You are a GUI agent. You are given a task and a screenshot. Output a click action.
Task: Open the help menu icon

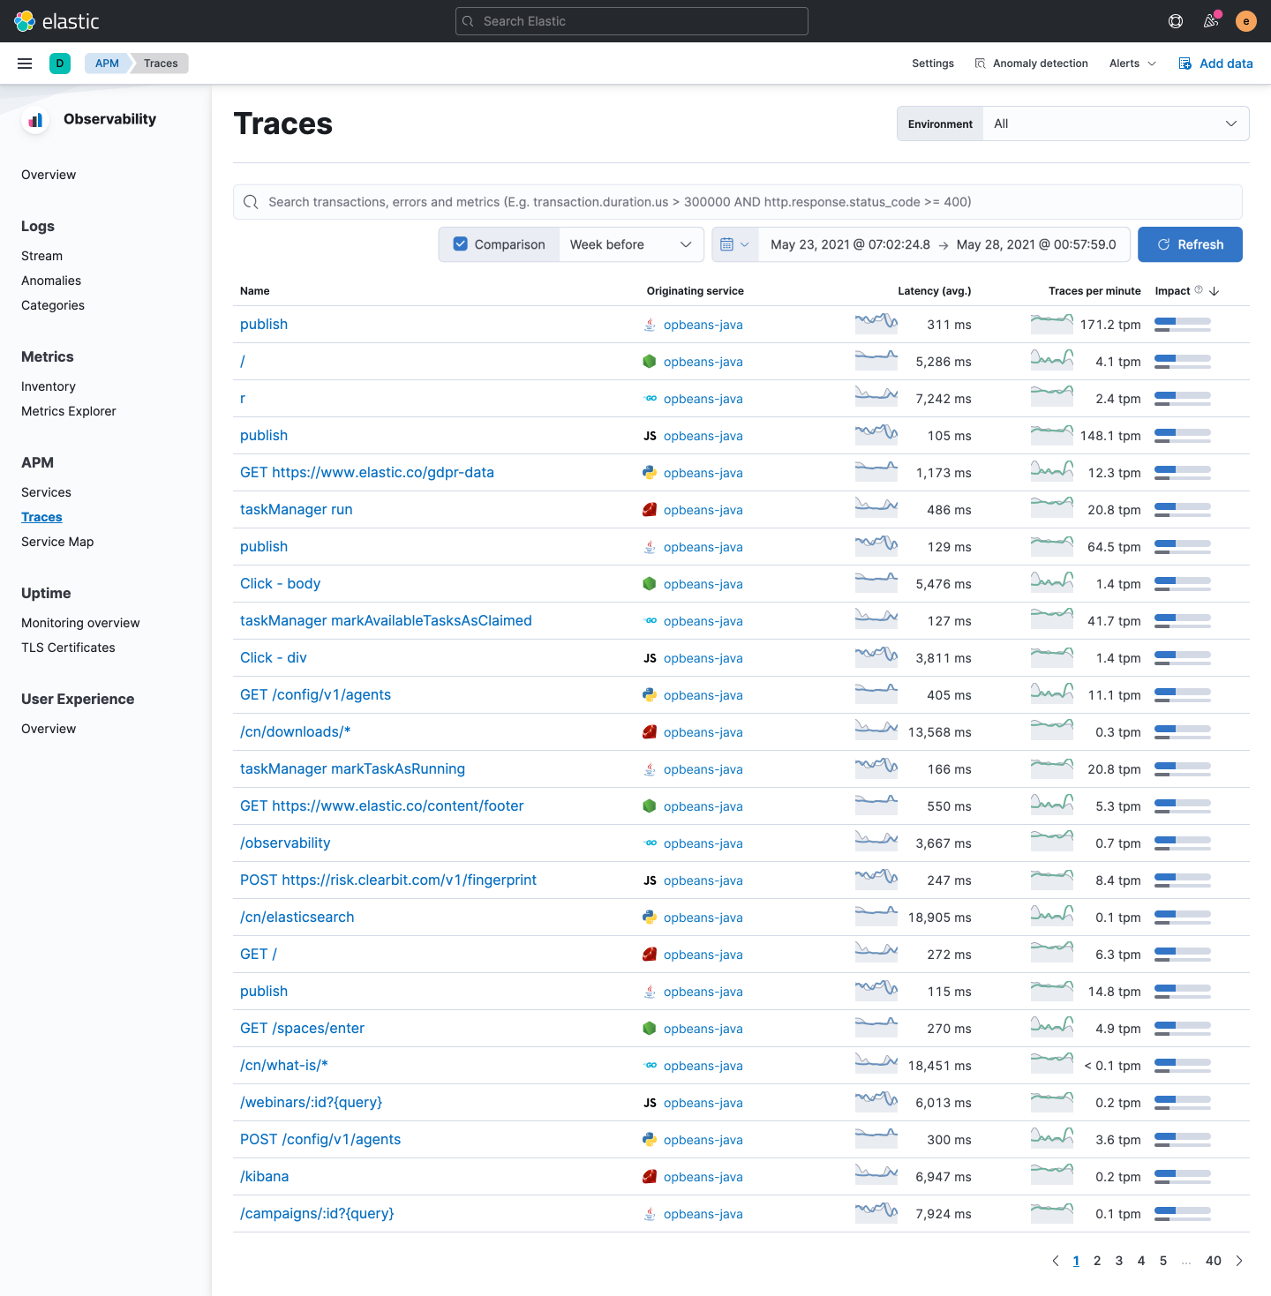coord(1175,20)
